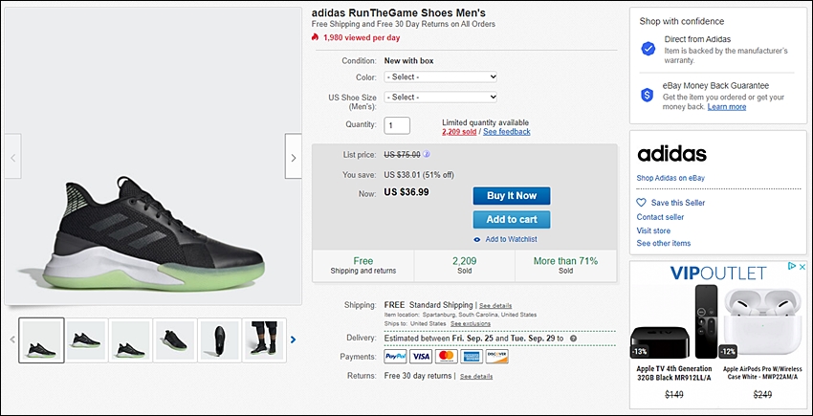This screenshot has width=813, height=416.
Task: Click the Save this Seller link text
Action: (678, 203)
